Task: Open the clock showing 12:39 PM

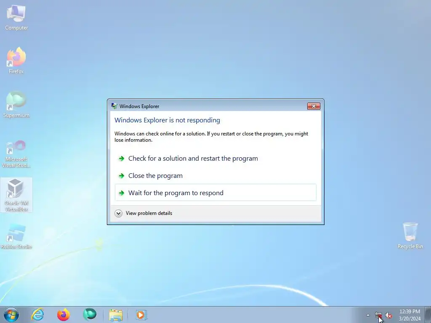Action: tap(410, 315)
